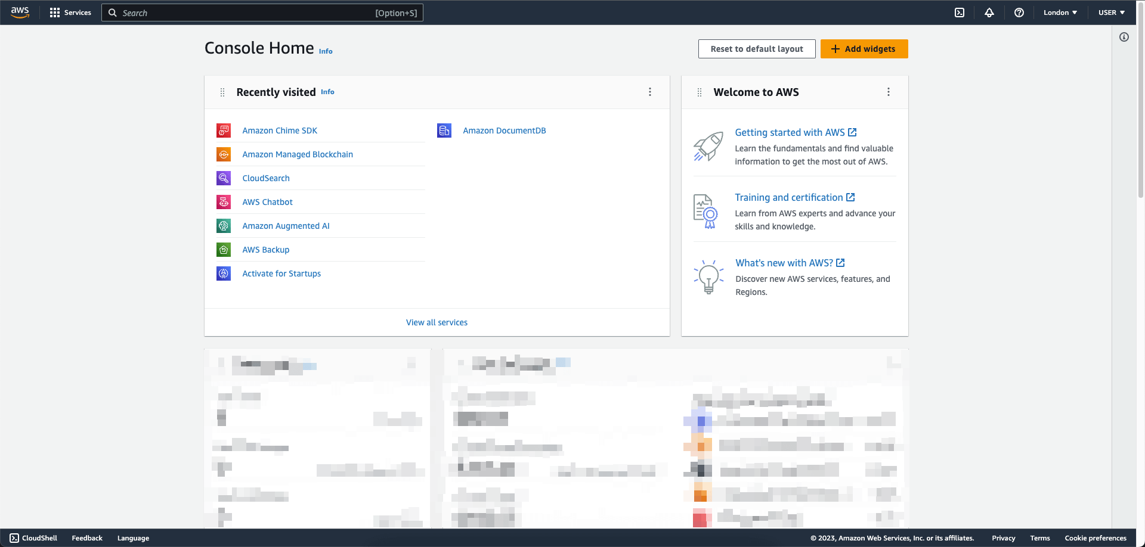Click the Amazon Managed Blockchain icon
This screenshot has height=547, width=1145.
click(x=224, y=154)
